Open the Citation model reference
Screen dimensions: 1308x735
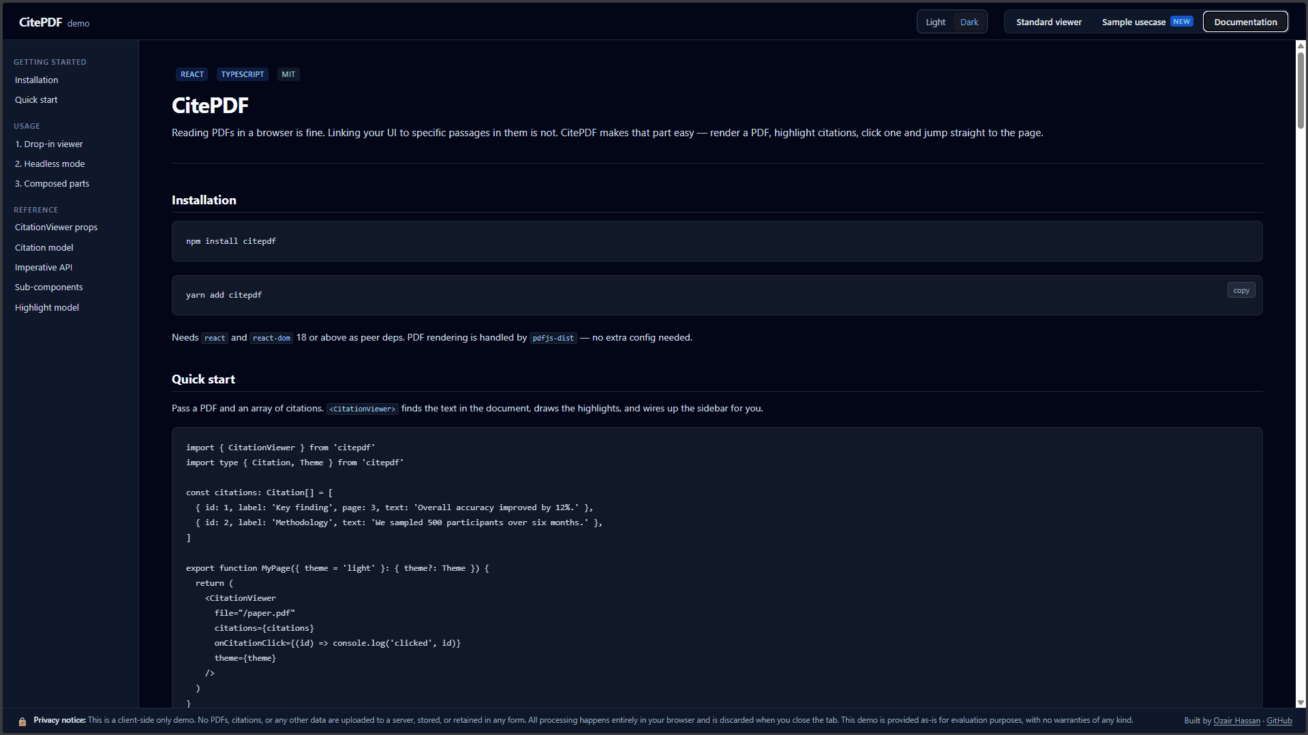click(44, 248)
